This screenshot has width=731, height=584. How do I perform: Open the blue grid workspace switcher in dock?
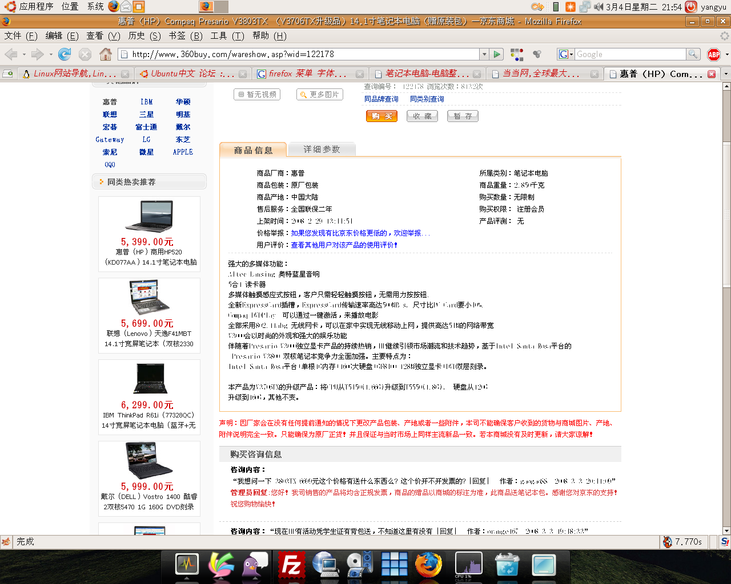click(x=394, y=565)
